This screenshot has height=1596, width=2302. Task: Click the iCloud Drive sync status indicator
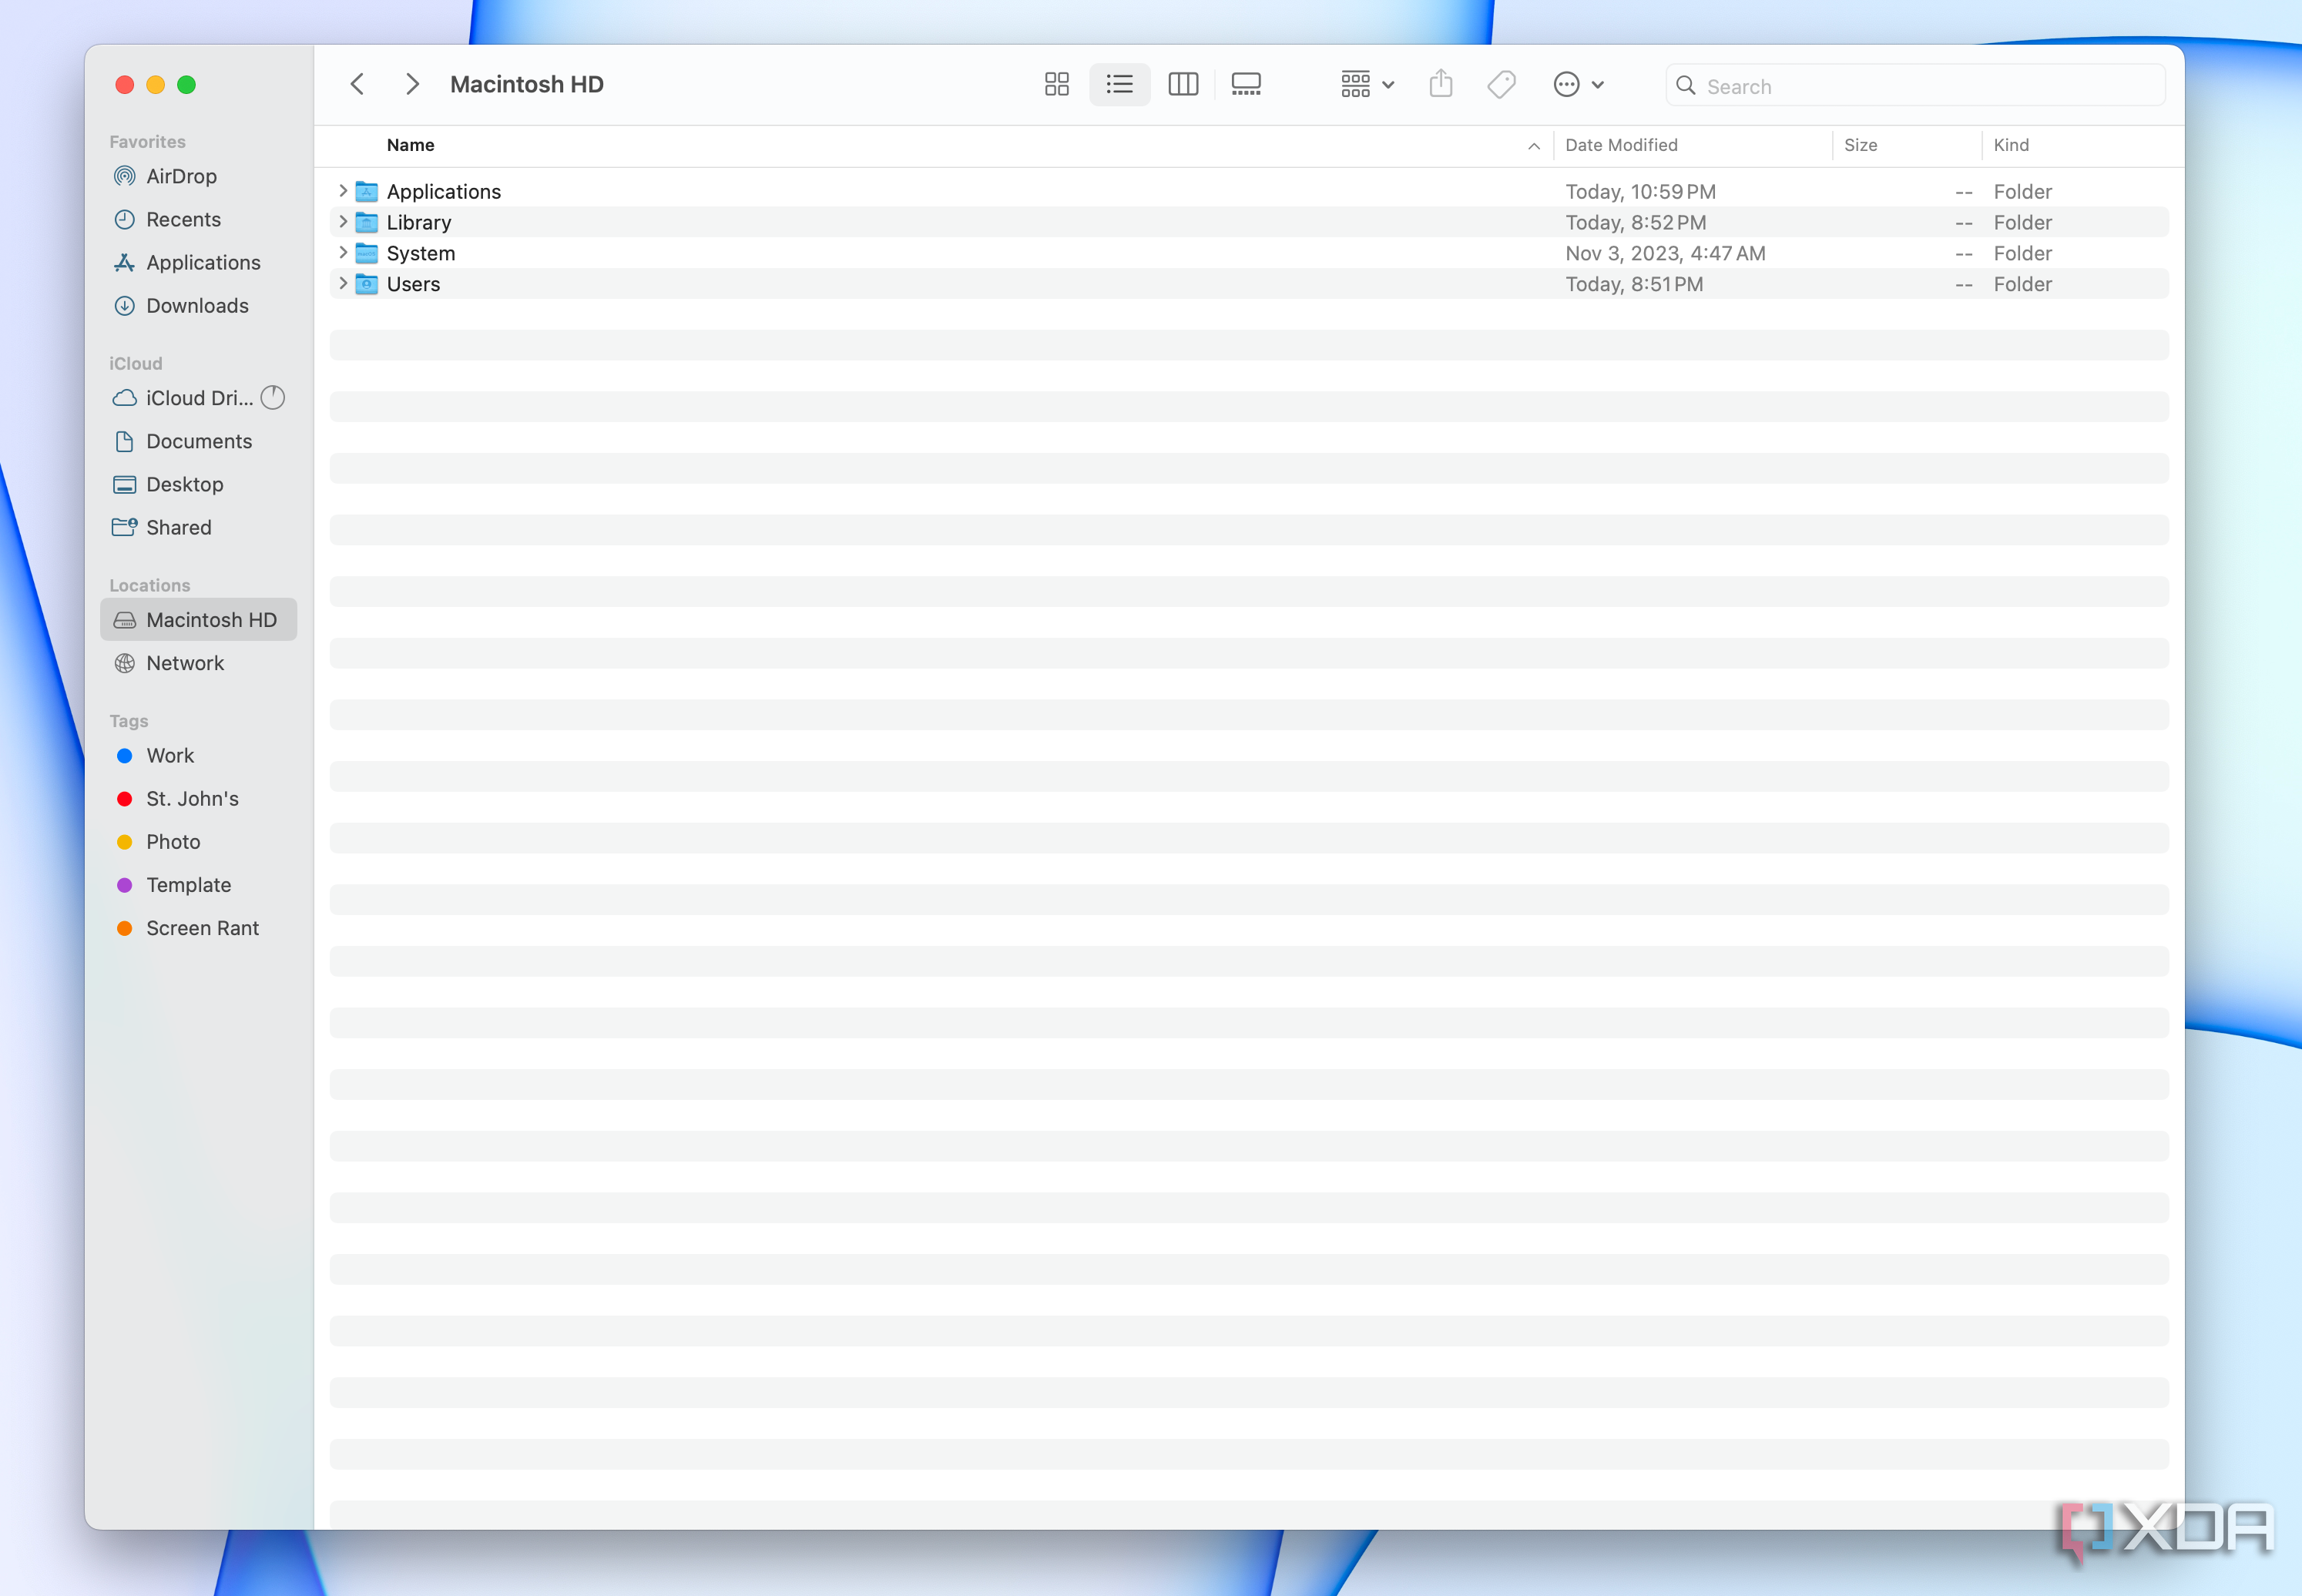tap(273, 398)
